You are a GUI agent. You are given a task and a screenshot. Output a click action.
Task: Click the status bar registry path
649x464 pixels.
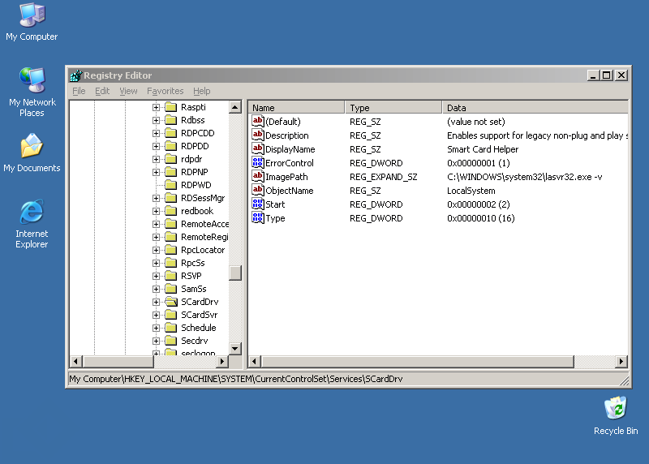[x=235, y=379]
